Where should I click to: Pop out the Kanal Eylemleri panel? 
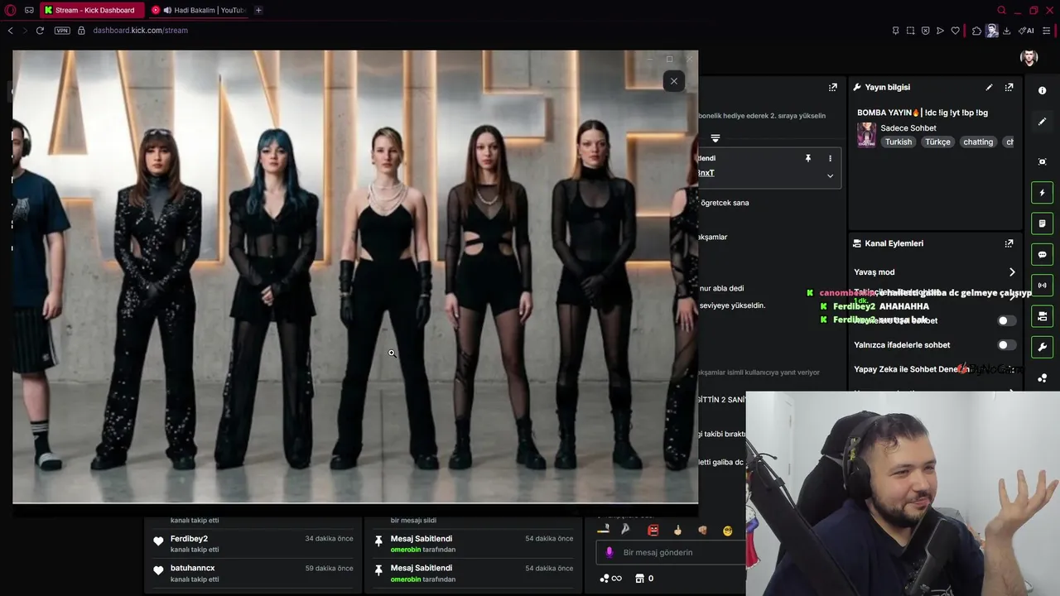click(1009, 243)
